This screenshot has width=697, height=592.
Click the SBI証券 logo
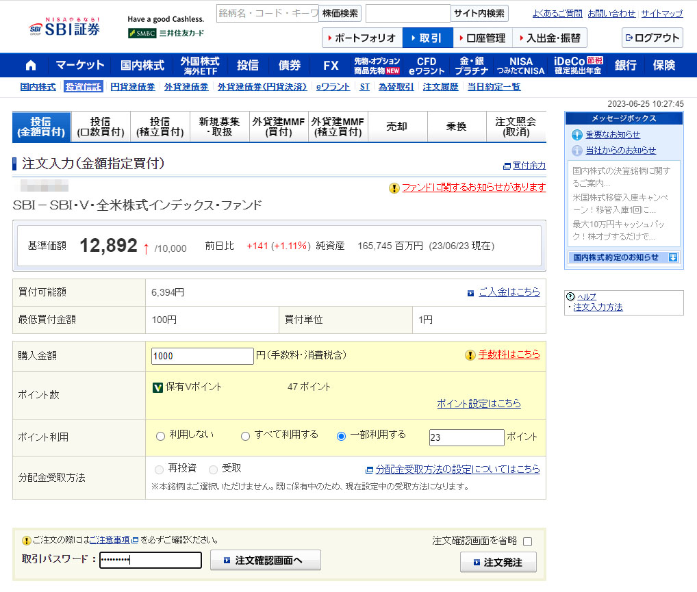pyautogui.click(x=64, y=27)
